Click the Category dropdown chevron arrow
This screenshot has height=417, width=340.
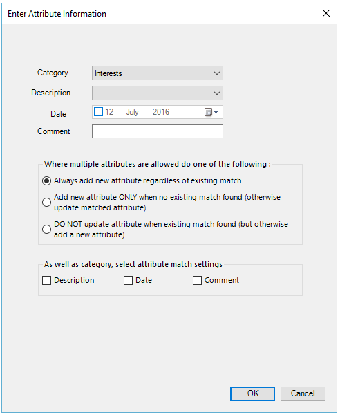[x=217, y=73]
